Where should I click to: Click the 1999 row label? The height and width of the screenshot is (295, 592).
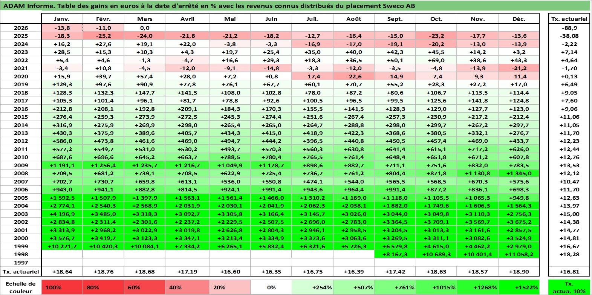pos(21,246)
